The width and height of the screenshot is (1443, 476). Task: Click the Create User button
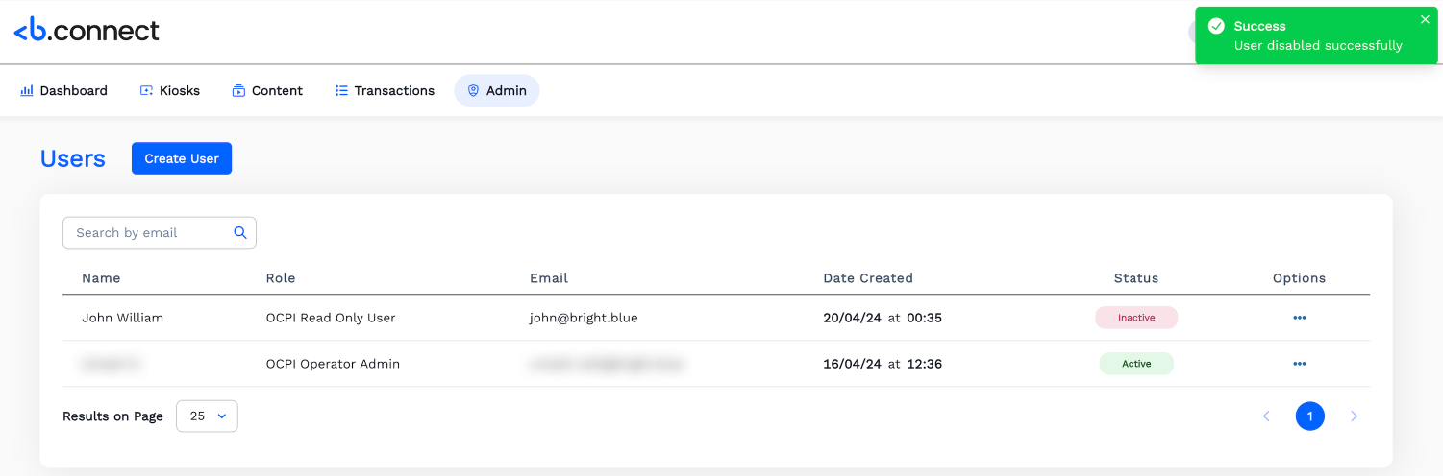(182, 158)
